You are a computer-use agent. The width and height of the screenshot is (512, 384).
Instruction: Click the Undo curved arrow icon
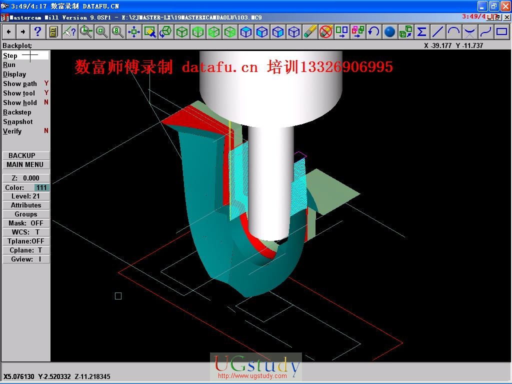point(374,31)
